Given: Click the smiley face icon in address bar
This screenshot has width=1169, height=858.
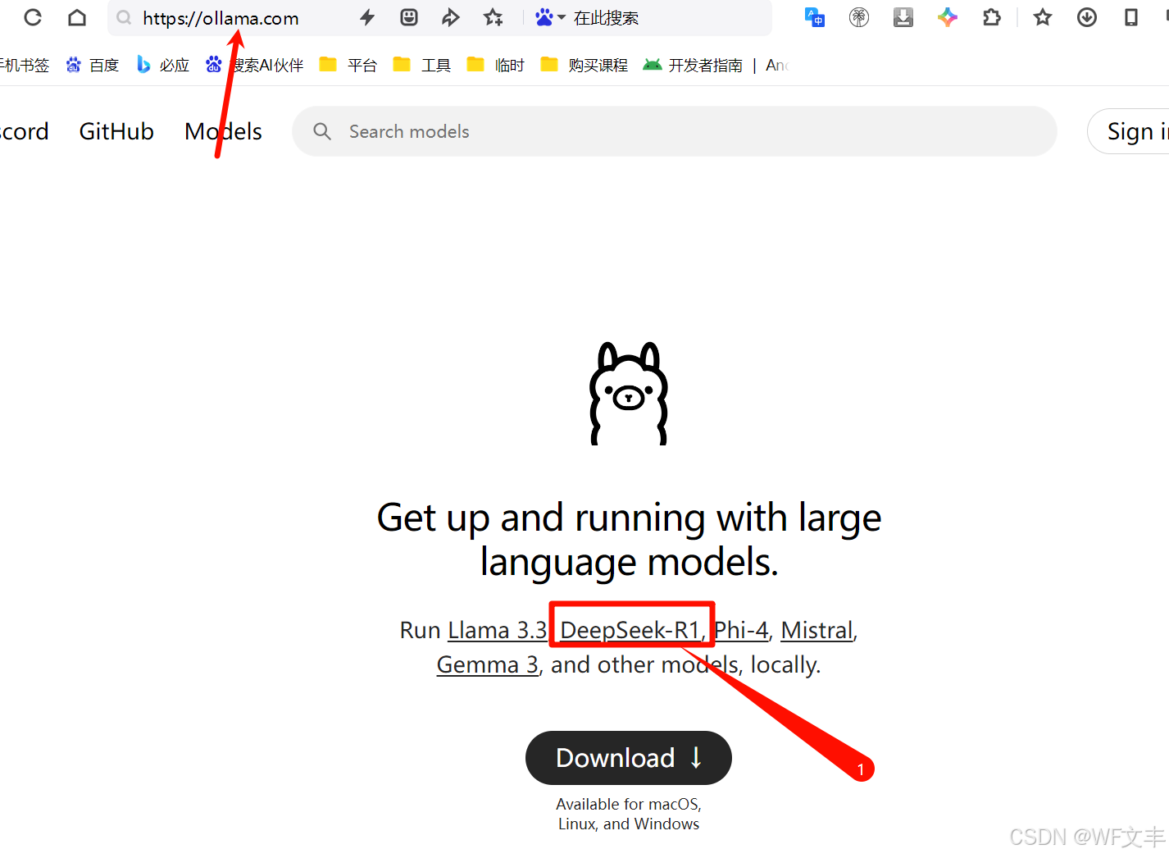Looking at the screenshot, I should click(409, 17).
